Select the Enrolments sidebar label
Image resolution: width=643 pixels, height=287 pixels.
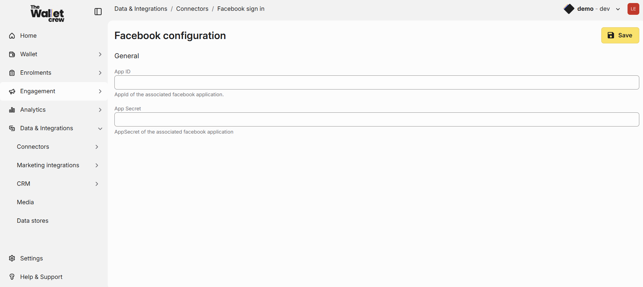(x=36, y=73)
